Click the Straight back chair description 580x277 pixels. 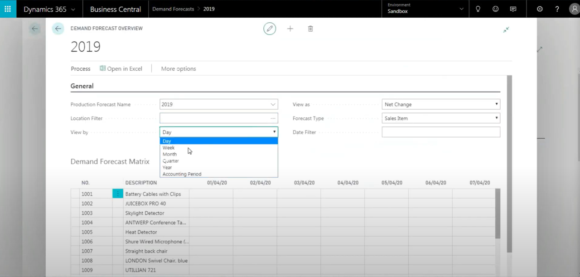click(x=146, y=251)
